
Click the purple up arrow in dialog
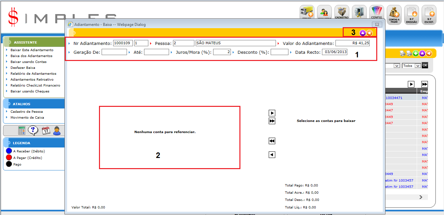[362, 33]
